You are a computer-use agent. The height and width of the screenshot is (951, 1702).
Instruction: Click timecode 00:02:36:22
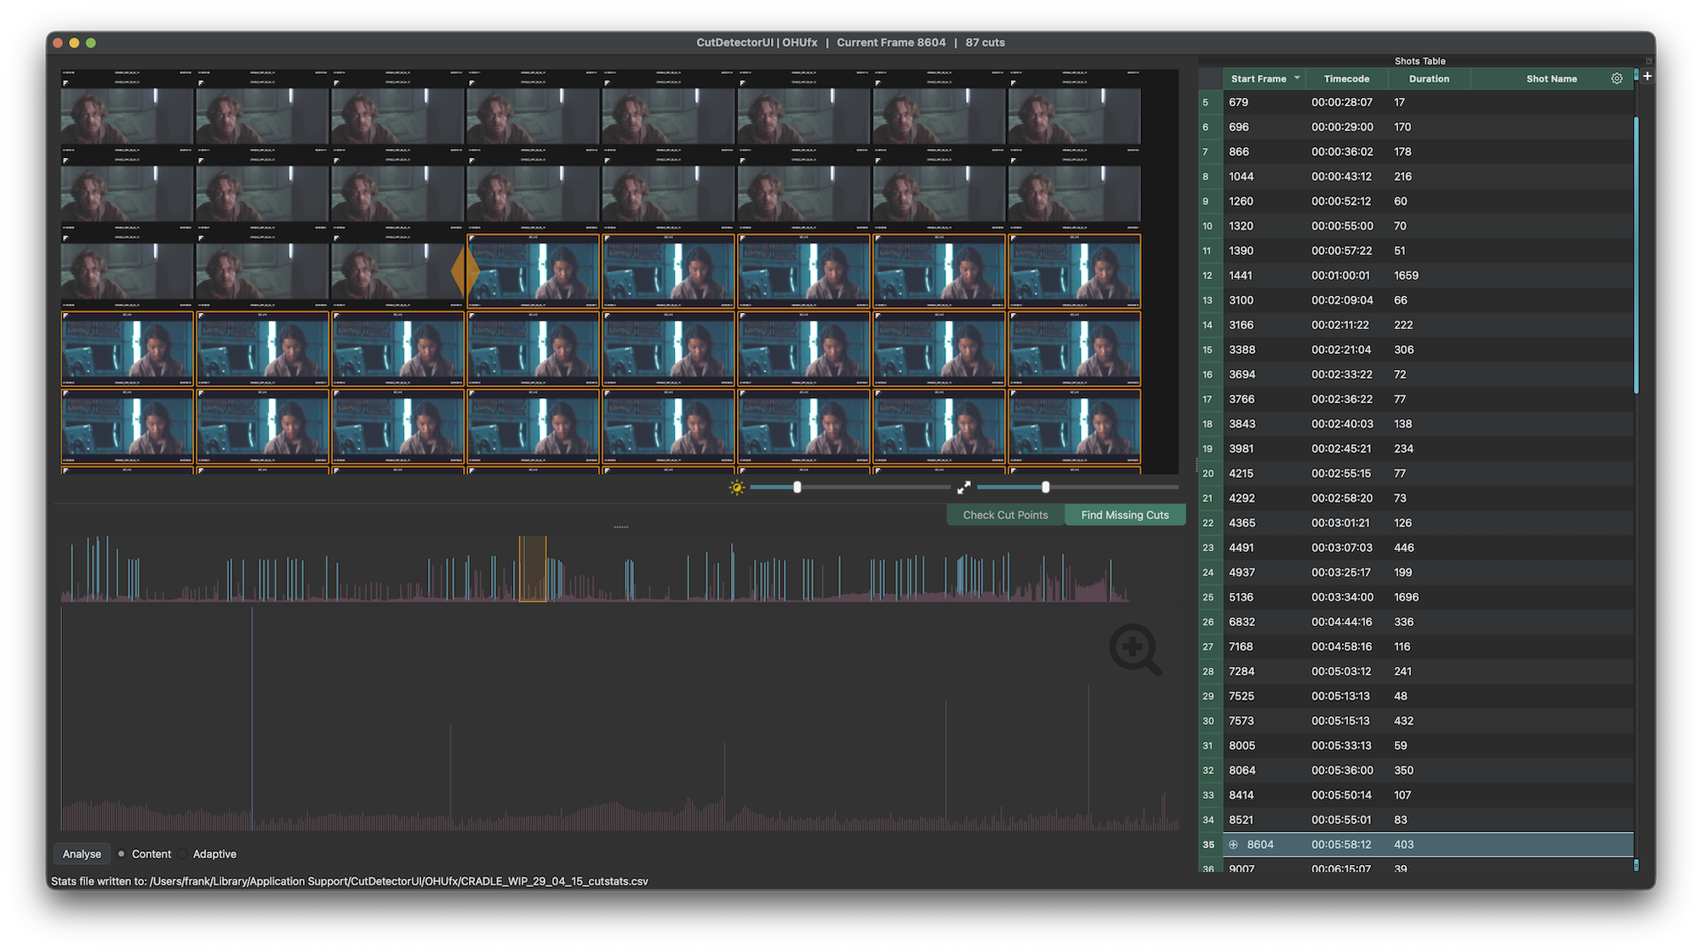tap(1342, 399)
